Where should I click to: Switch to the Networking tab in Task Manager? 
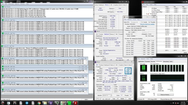[166, 62]
